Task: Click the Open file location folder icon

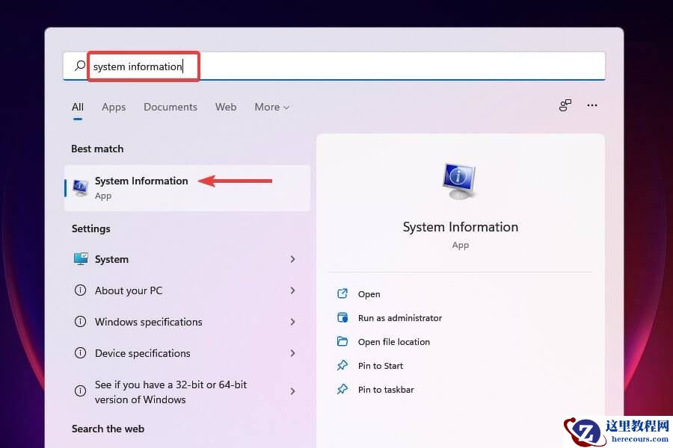Action: tap(342, 341)
